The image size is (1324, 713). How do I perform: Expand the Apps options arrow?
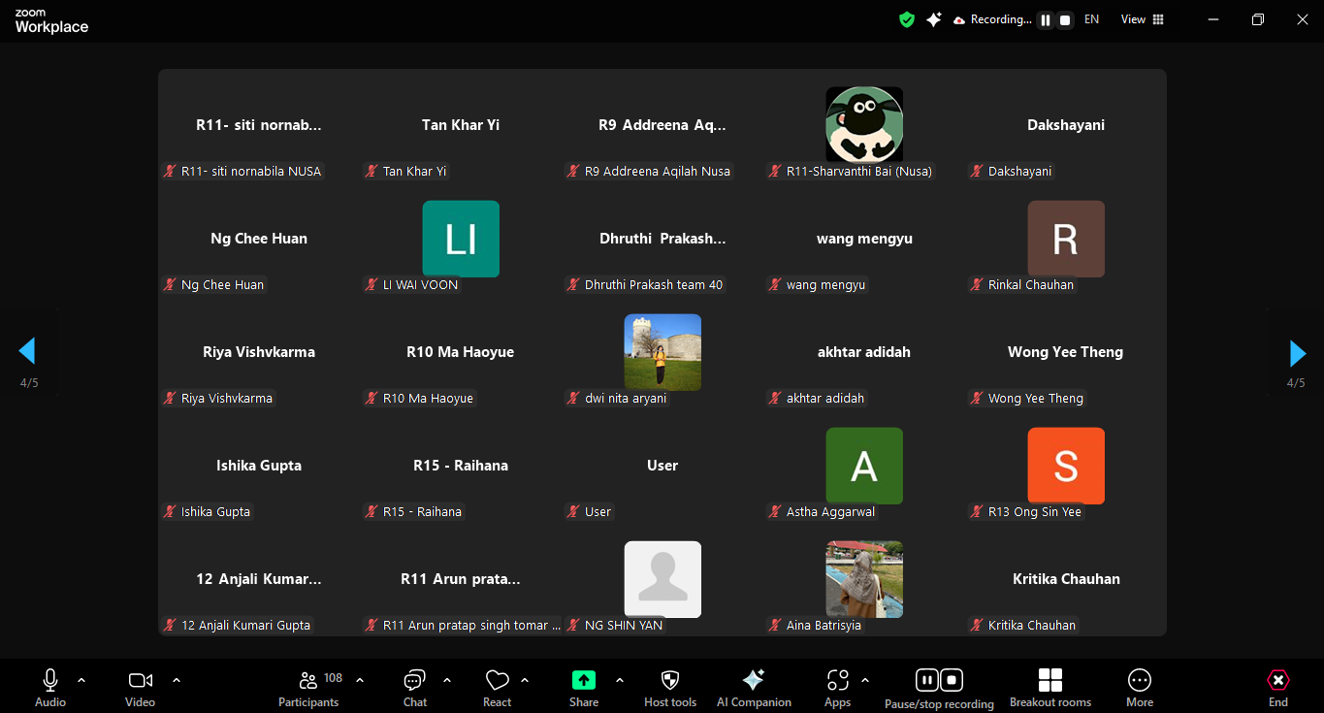click(x=865, y=680)
